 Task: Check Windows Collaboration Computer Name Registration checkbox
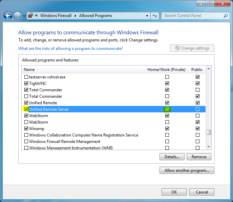[x=26, y=135]
